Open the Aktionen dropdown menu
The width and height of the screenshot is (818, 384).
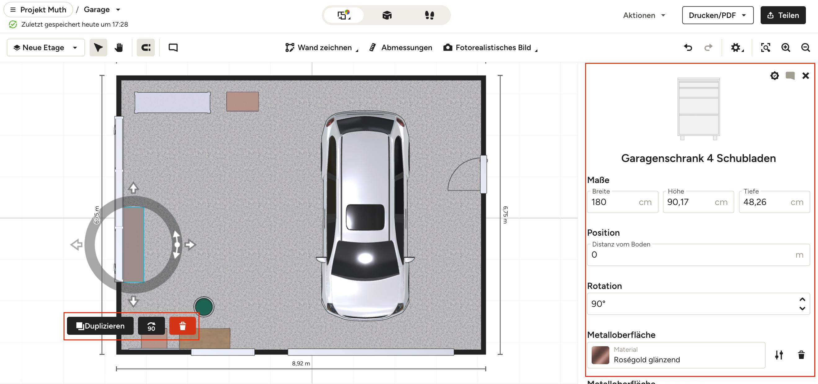point(644,15)
